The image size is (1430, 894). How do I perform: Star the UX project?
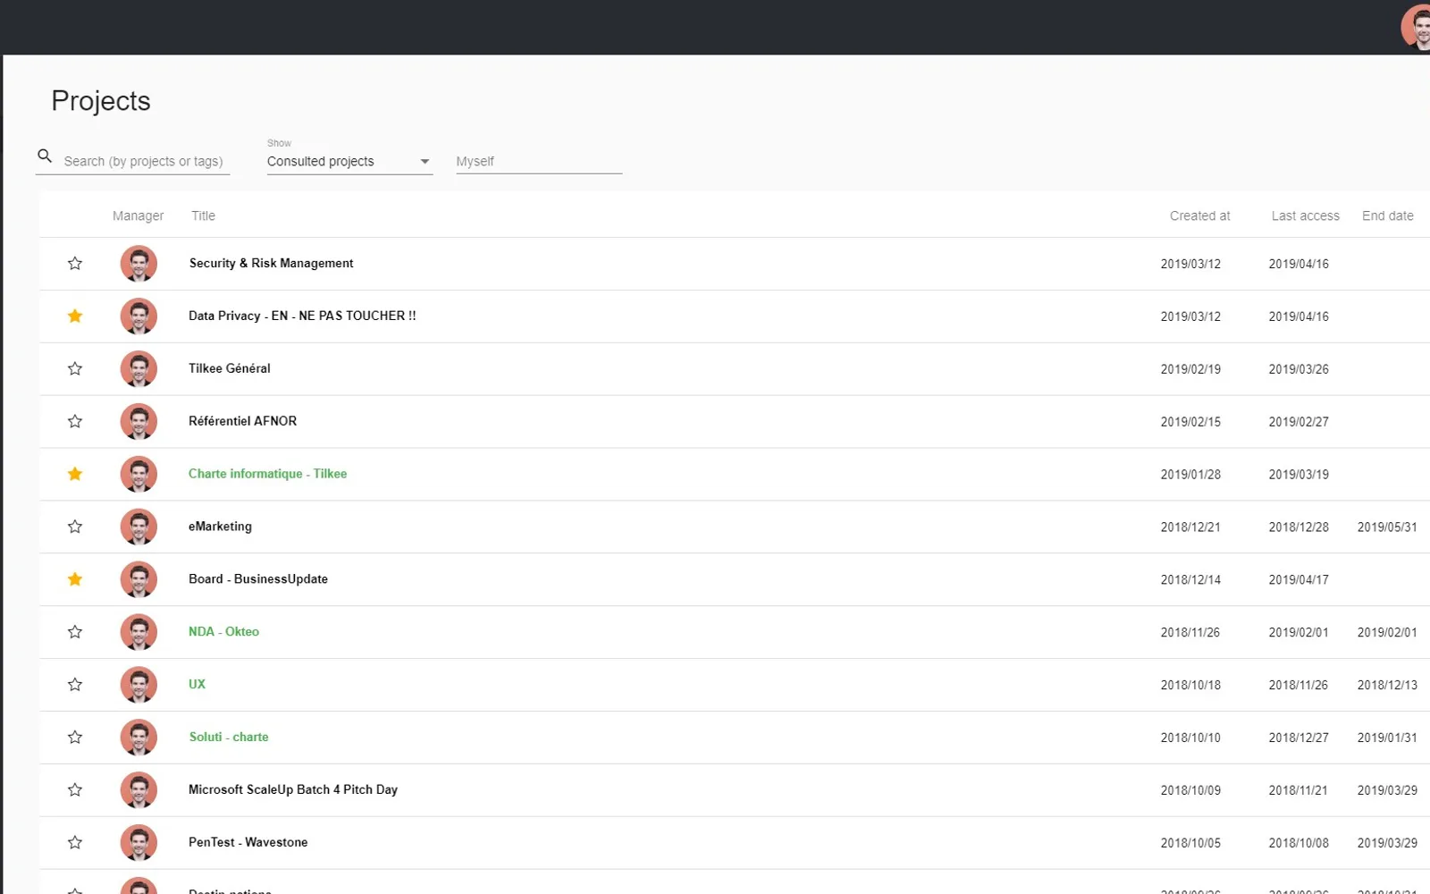[x=75, y=686]
